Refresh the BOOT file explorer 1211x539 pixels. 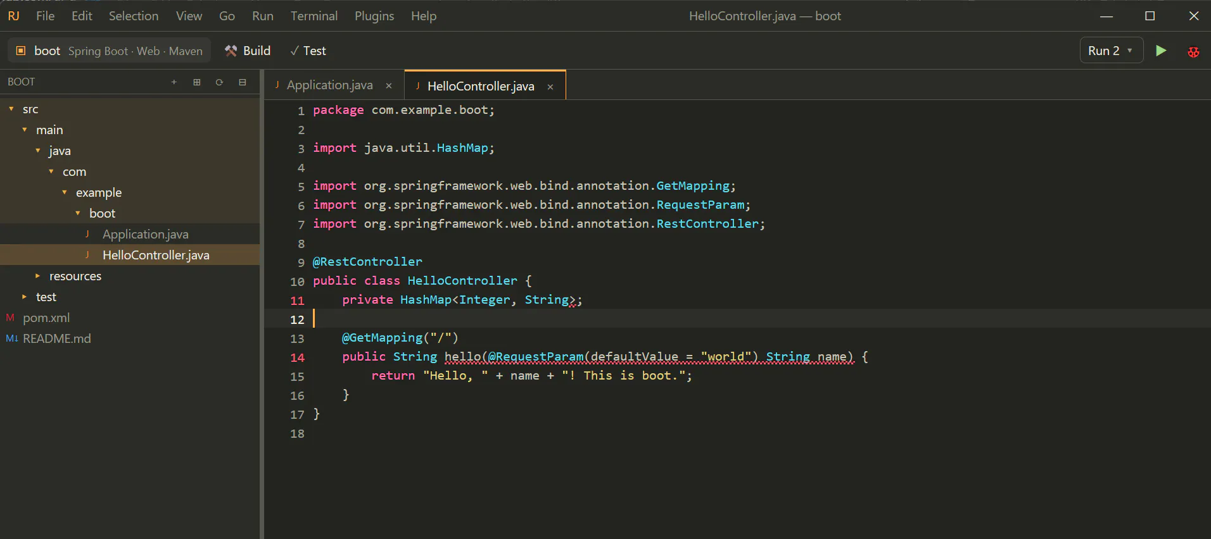[x=219, y=82]
